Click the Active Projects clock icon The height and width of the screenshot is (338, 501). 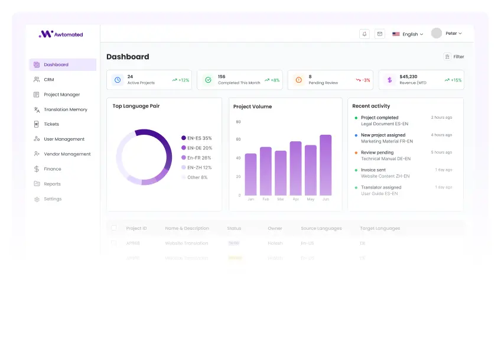point(117,80)
